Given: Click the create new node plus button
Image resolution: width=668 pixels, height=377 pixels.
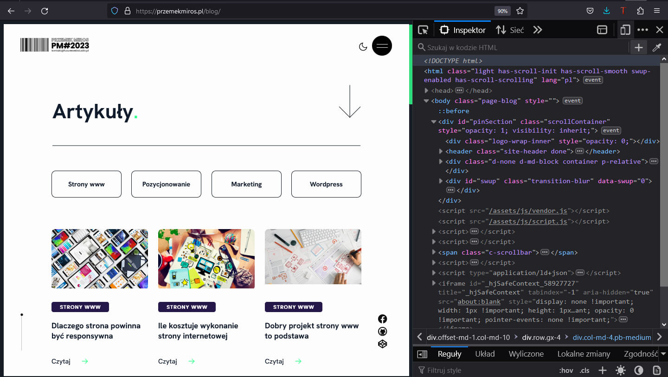Looking at the screenshot, I should tap(638, 47).
